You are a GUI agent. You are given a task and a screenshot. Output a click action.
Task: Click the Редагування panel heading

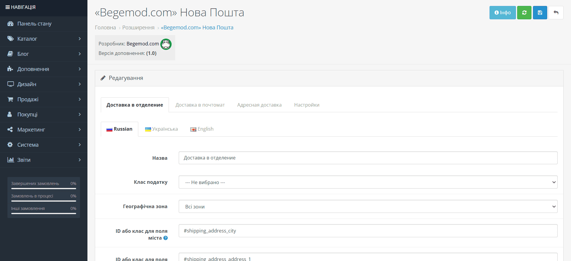126,78
